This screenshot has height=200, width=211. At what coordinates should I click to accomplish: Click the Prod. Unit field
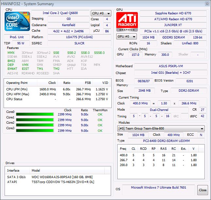tap(17, 37)
